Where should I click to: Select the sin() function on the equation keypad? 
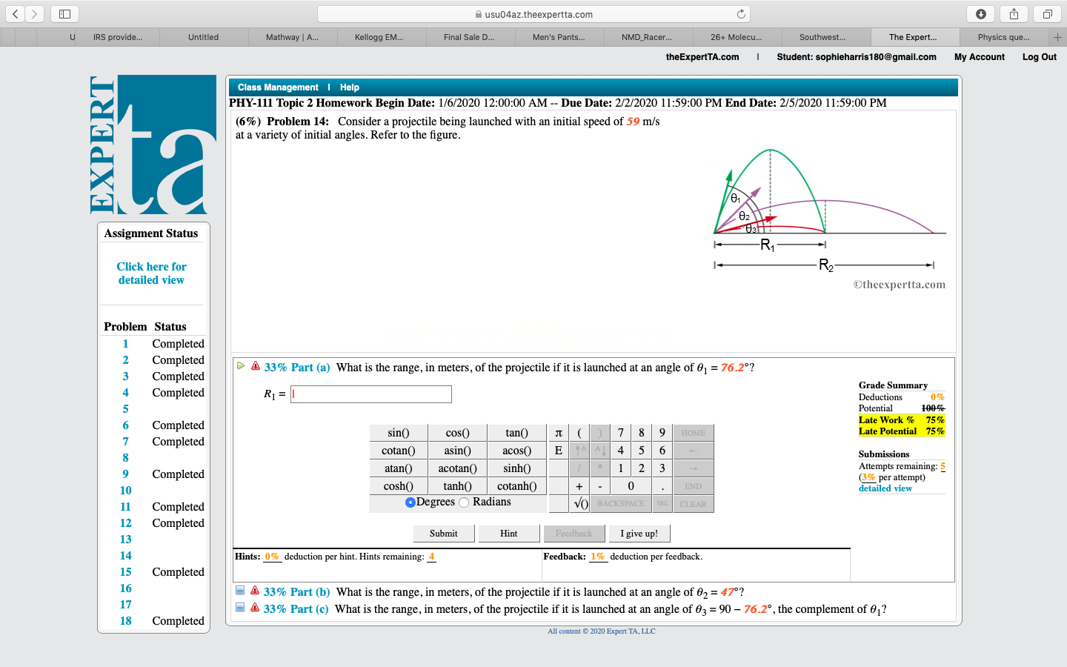click(398, 432)
